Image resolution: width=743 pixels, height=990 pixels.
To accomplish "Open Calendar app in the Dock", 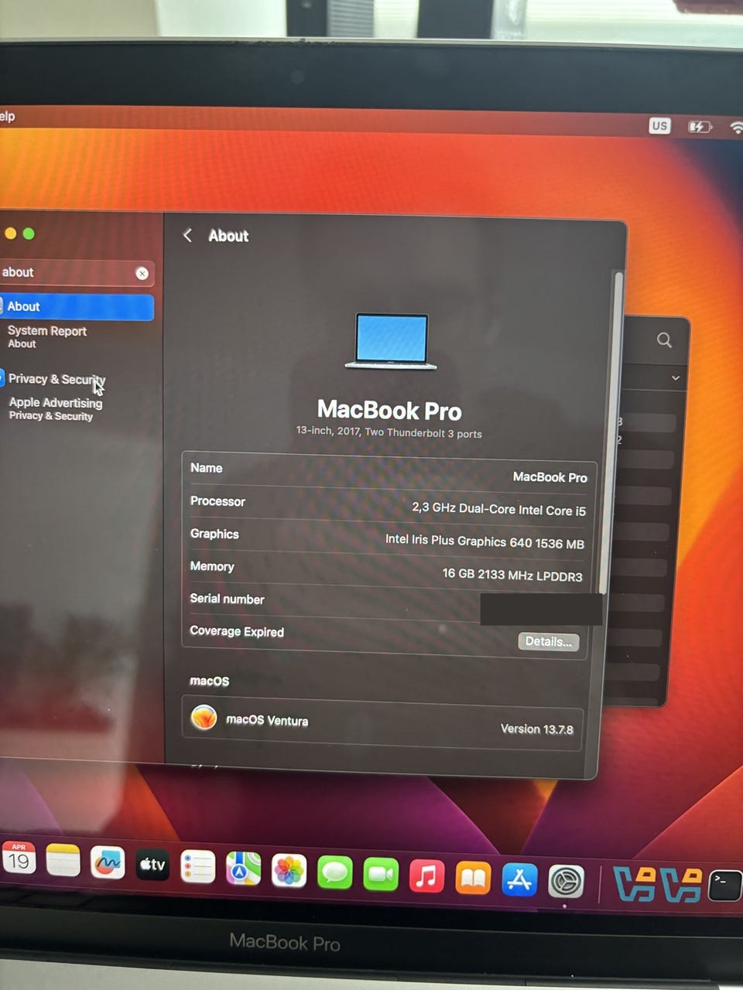I will [x=19, y=858].
